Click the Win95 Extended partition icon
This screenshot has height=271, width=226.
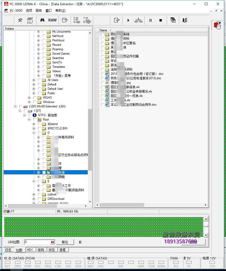click(25, 106)
